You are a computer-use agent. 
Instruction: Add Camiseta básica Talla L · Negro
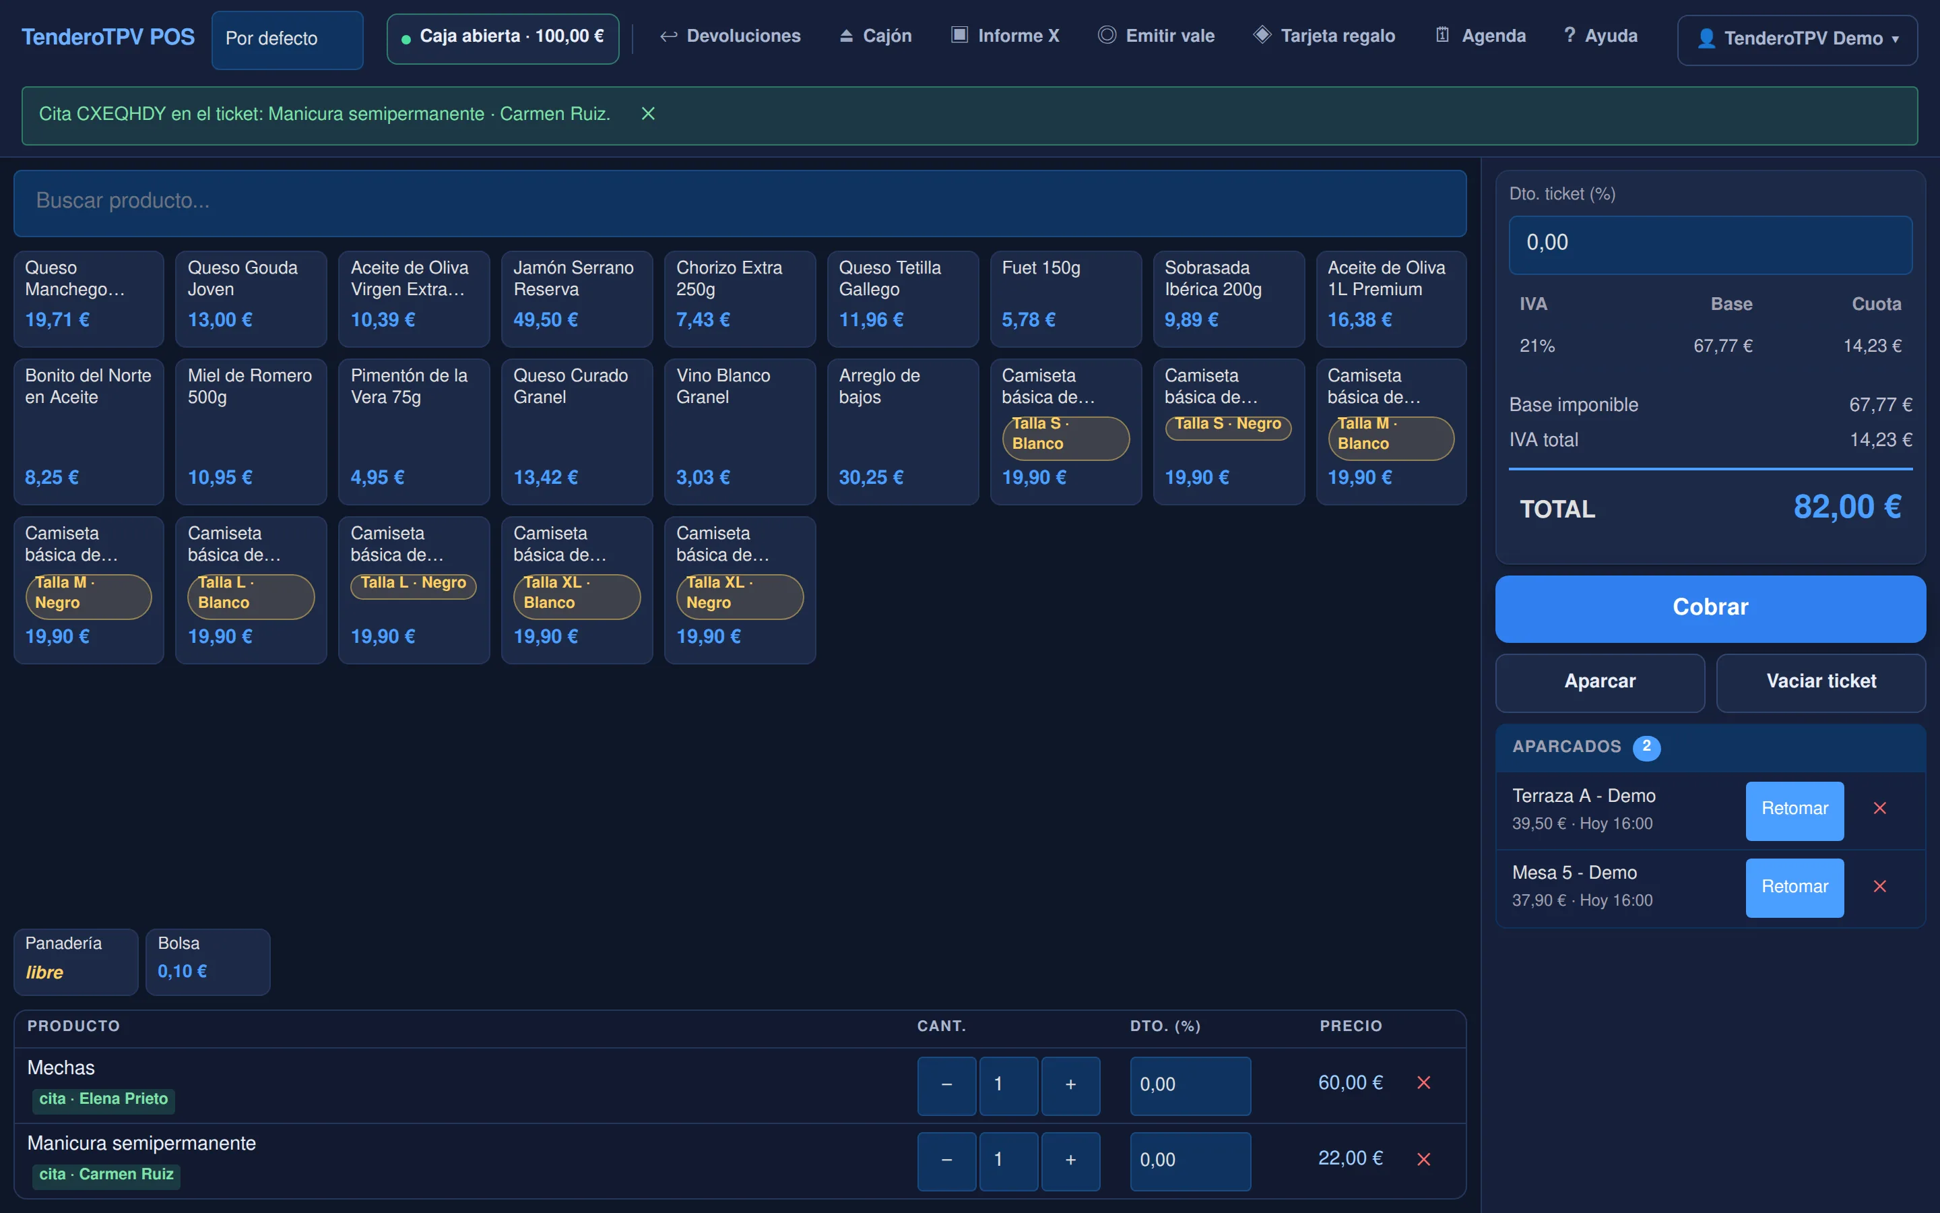pyautogui.click(x=414, y=589)
